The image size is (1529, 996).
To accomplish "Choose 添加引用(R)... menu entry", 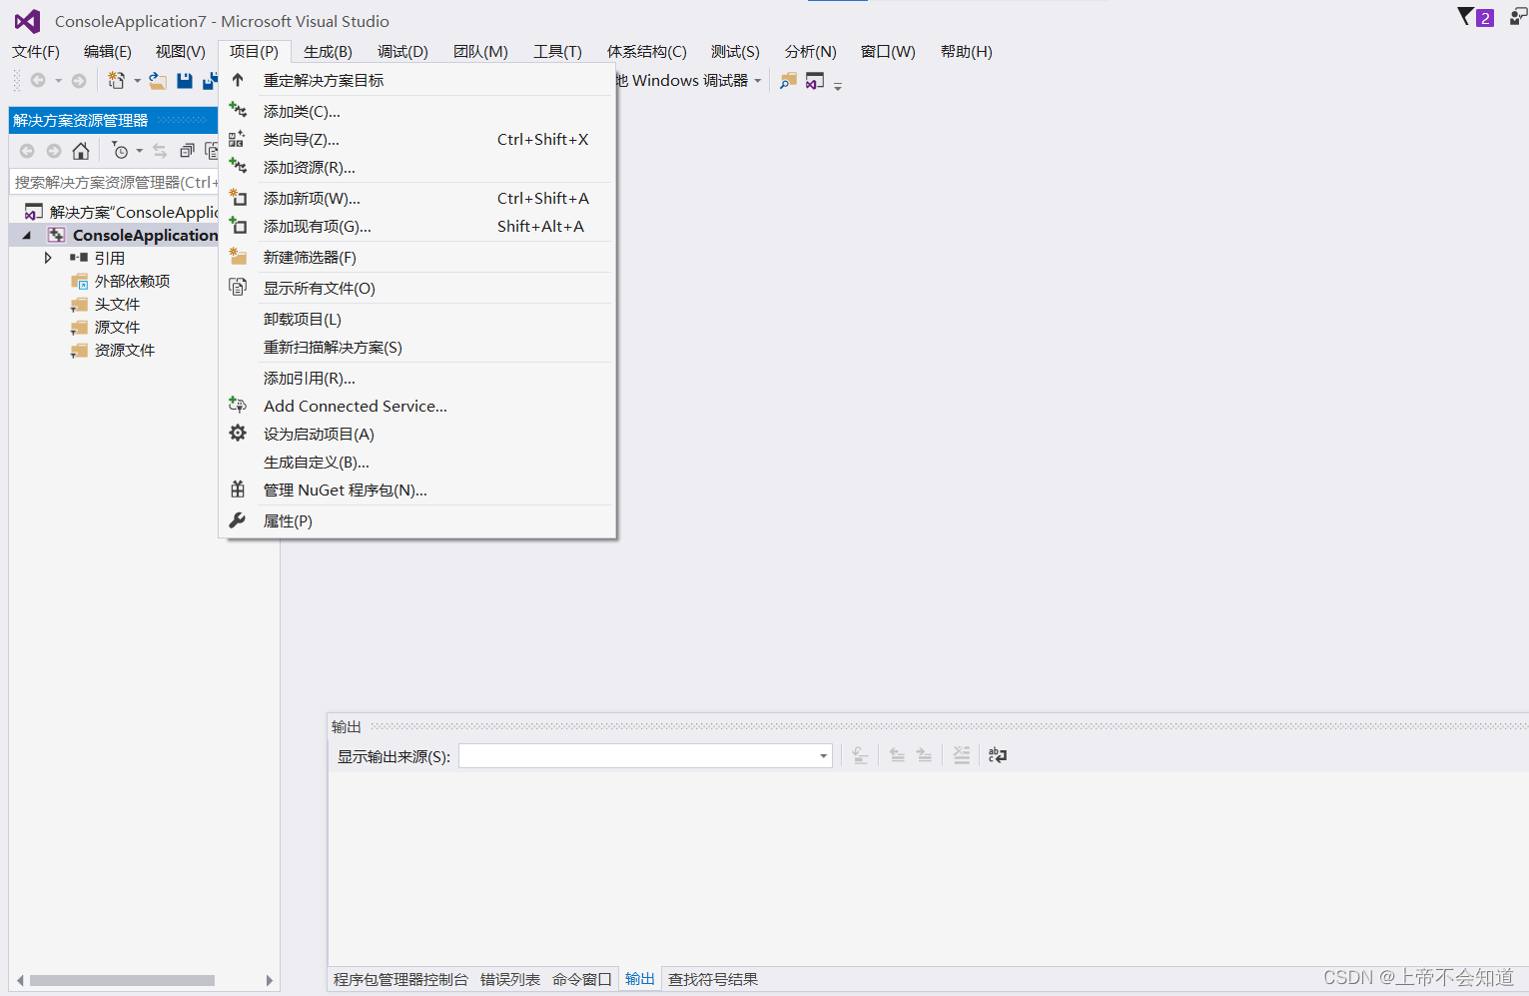I will tap(417, 378).
